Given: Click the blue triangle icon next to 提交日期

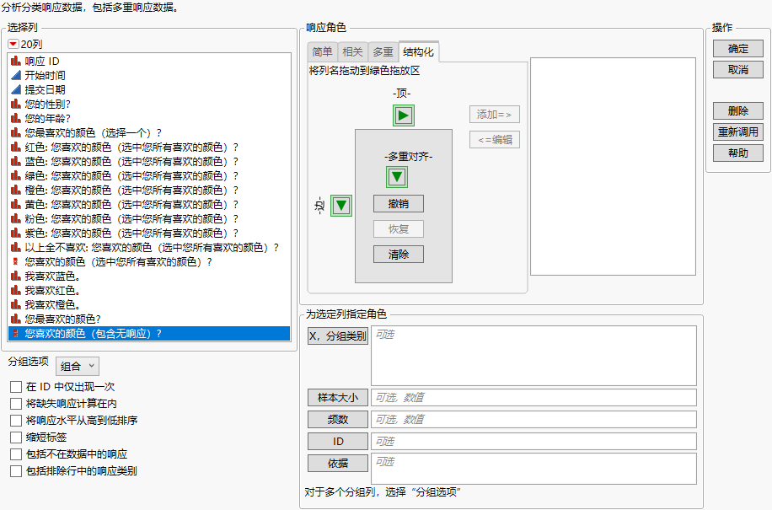Looking at the screenshot, I should [13, 88].
